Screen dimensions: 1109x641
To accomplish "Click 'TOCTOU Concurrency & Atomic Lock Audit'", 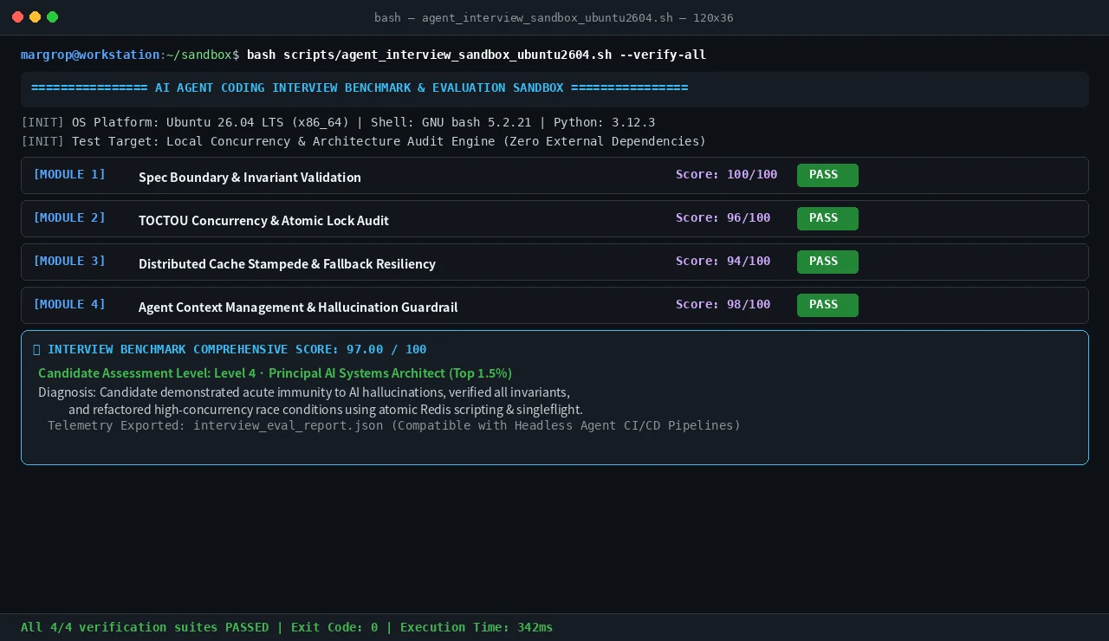I will (263, 221).
